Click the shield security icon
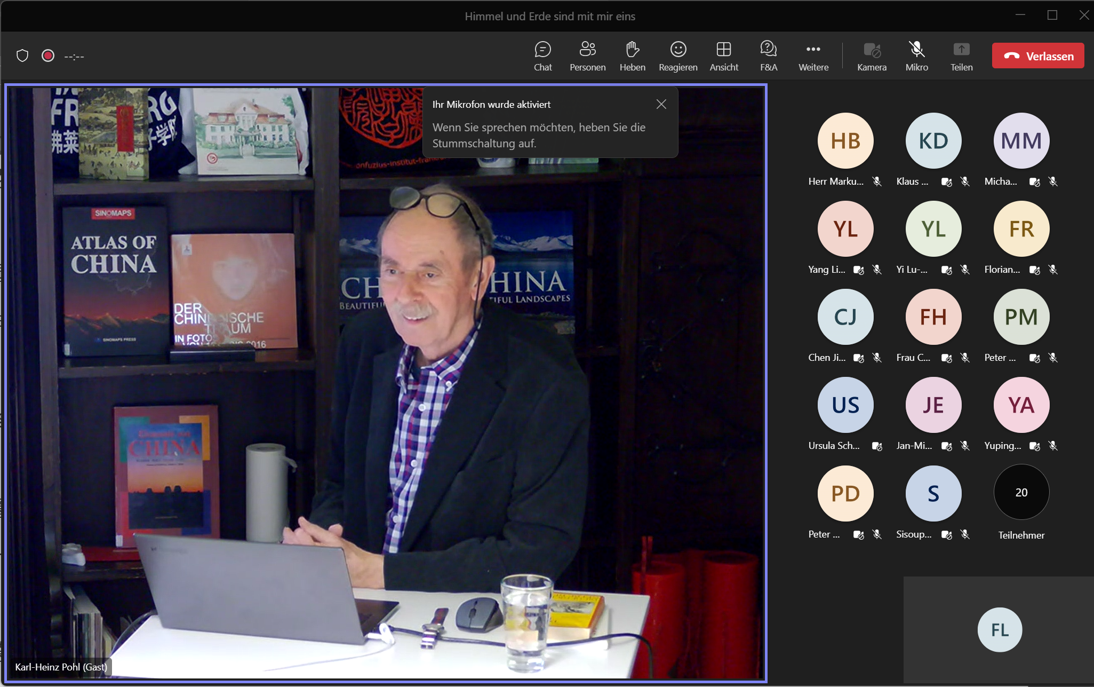 coord(22,56)
